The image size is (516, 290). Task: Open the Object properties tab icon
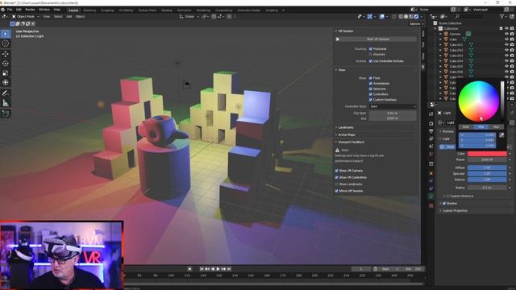431,173
